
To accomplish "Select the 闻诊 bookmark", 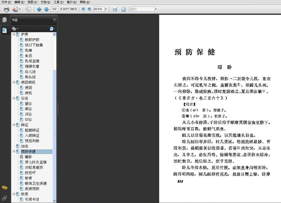I will [x=28, y=109].
